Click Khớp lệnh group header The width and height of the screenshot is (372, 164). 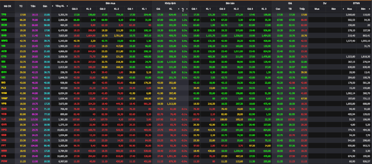point(170,3)
